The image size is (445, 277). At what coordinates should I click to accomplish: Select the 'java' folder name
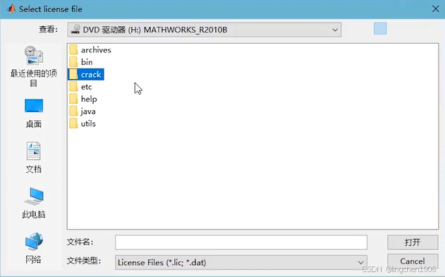coord(88,112)
